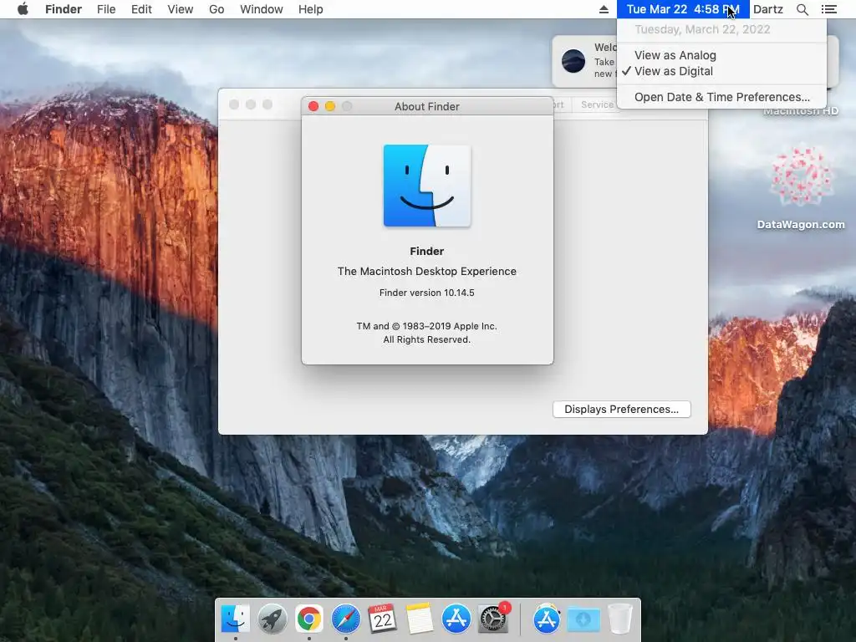The height and width of the screenshot is (642, 856).
Task: Click the bold Finder name text
Action: click(x=427, y=251)
